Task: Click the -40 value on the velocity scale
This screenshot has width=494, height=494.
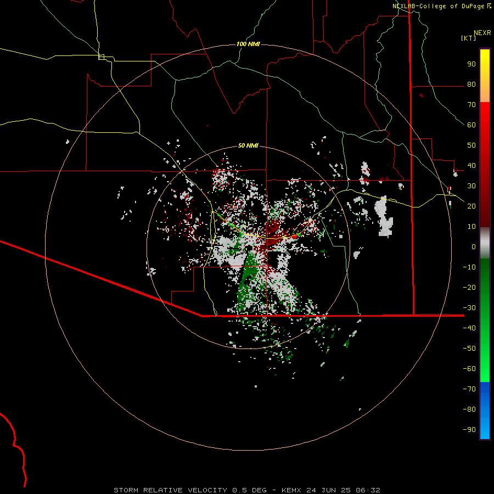Action: tap(469, 328)
